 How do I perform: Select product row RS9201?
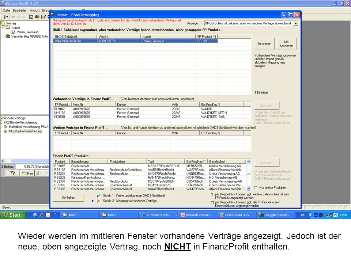click(150, 174)
